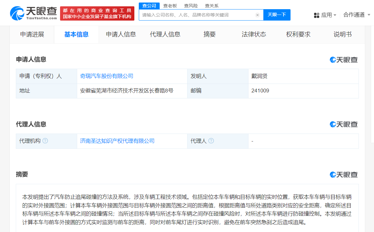Screen dimensions: 374x232
Task: Switch to the 权利要求 tab
Action: click(x=298, y=34)
